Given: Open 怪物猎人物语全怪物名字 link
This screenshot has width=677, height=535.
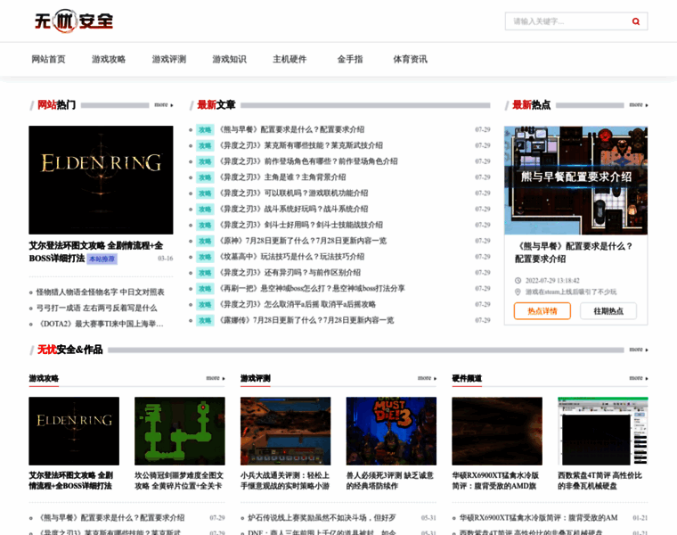Looking at the screenshot, I should 100,292.
